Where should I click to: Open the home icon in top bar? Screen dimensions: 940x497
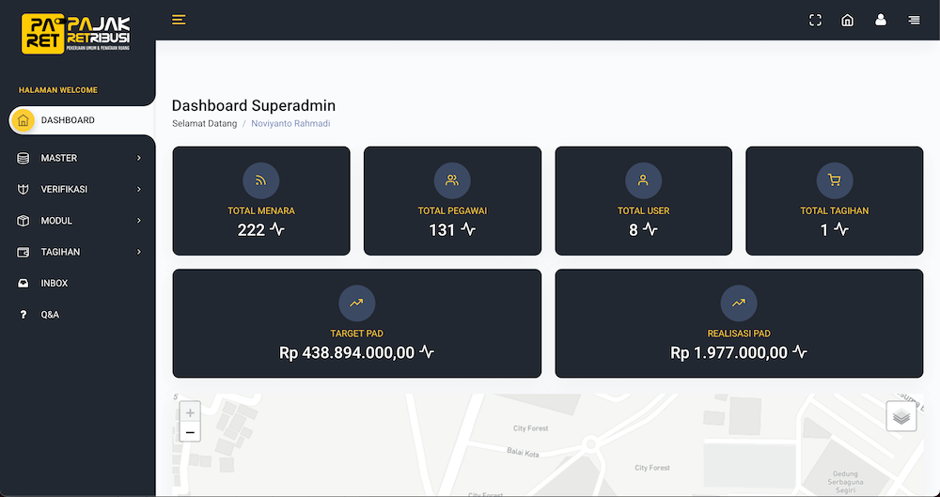point(847,20)
